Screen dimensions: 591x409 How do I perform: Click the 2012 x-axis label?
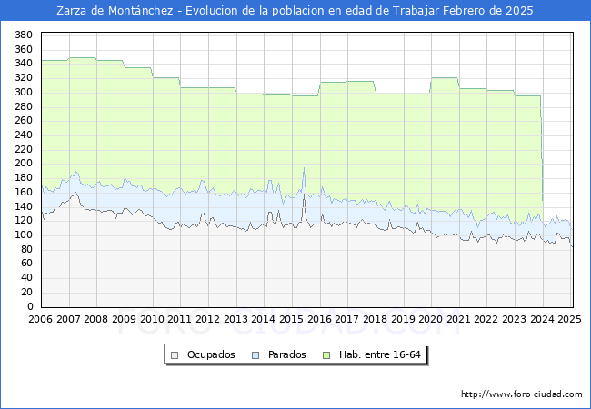207,319
